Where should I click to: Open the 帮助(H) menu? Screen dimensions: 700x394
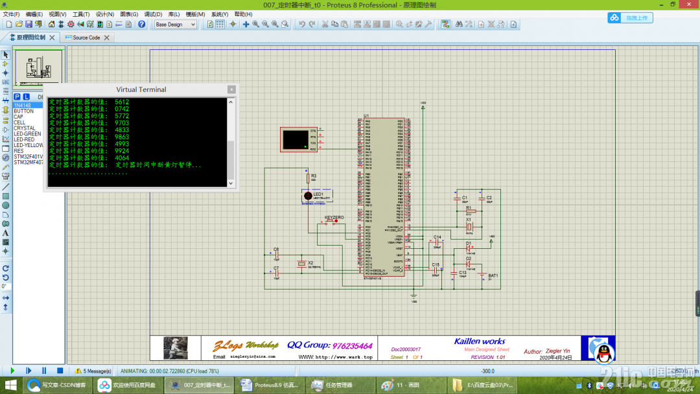coord(243,14)
